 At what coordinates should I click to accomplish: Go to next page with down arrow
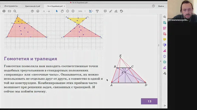pyautogui.click(x=37, y=11)
